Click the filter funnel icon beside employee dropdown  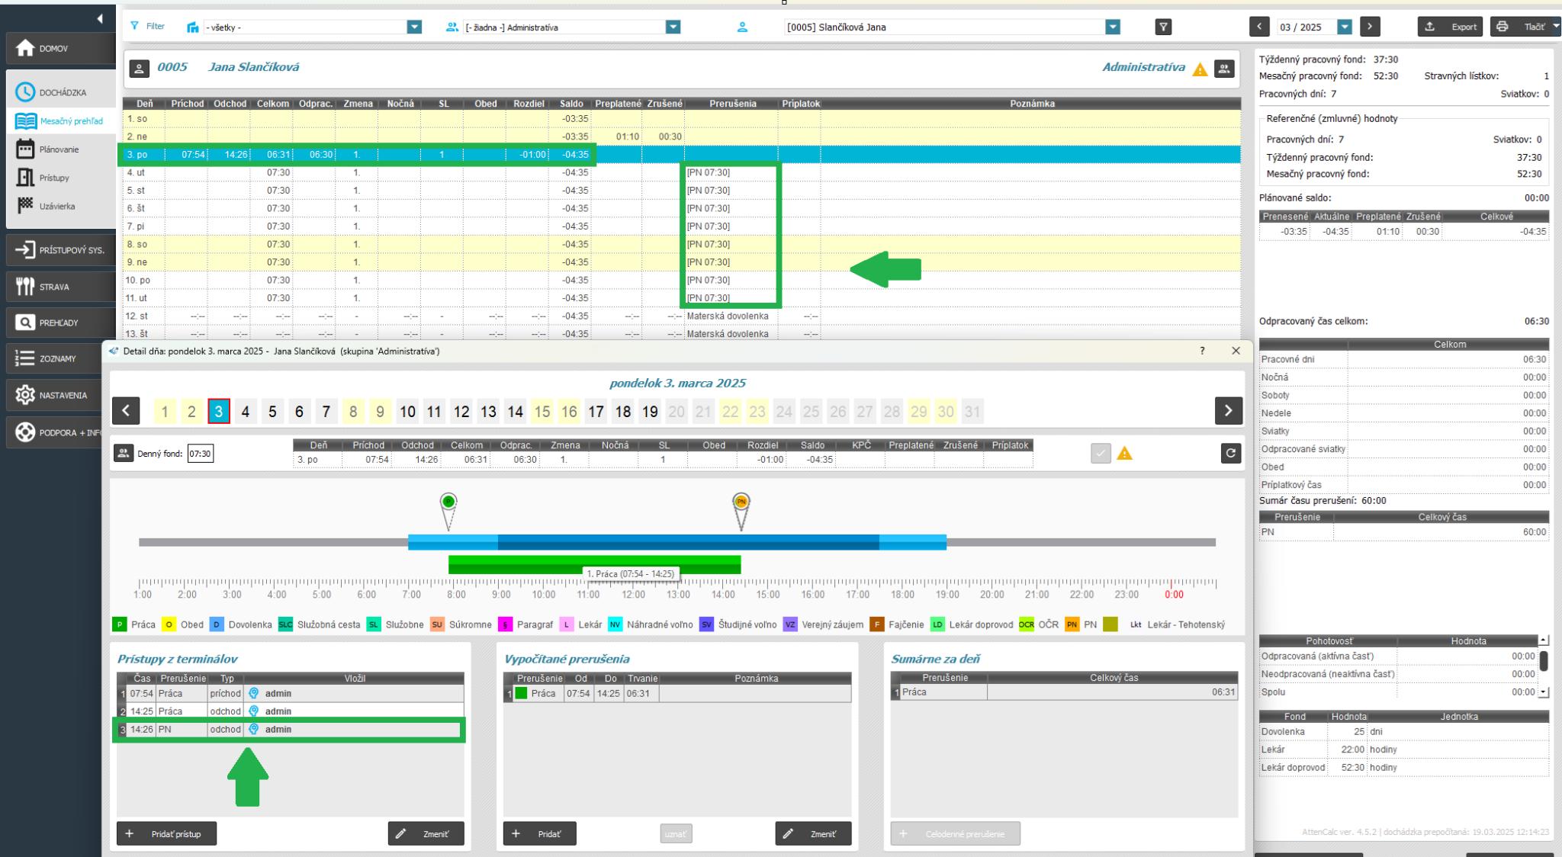coord(1163,27)
